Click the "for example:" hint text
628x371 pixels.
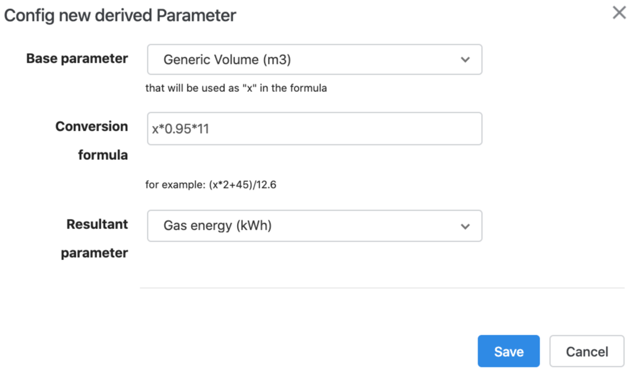[175, 184]
